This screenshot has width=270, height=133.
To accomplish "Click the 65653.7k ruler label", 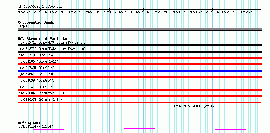I will pos(195,12).
